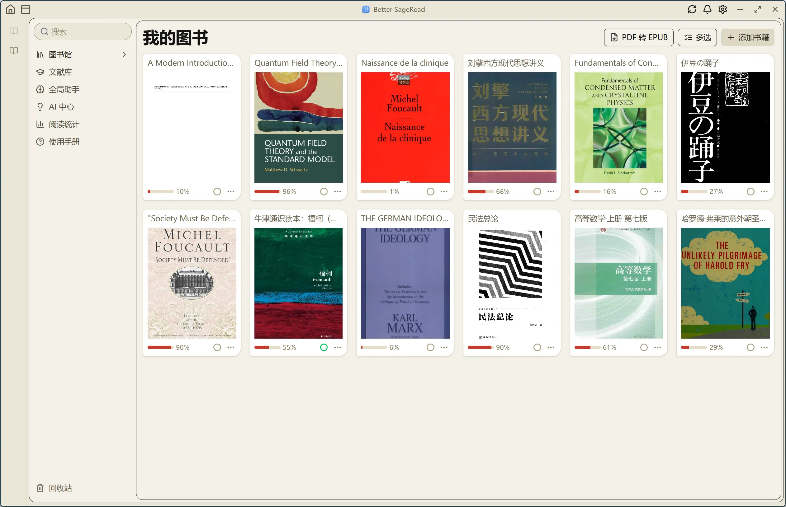Open more options for THE GERMAN IDEOLOGY

[x=444, y=347]
